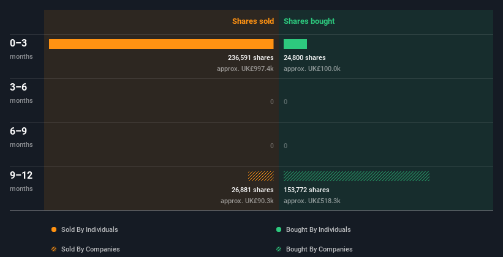This screenshot has width=503, height=257.
Task: Click the approx. UK£997.4k amount
Action: (x=245, y=69)
